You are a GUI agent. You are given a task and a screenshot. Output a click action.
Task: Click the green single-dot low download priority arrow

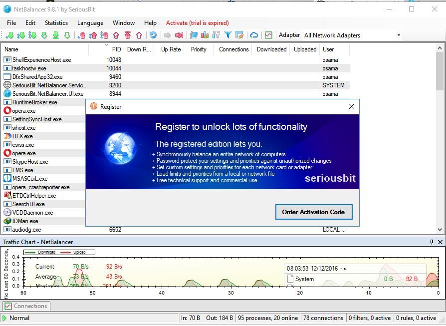tap(9, 35)
